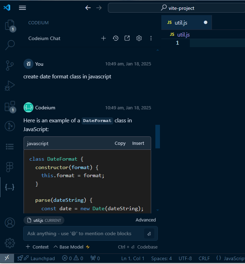Open the Codeium Chat more actions menu

(x=151, y=38)
